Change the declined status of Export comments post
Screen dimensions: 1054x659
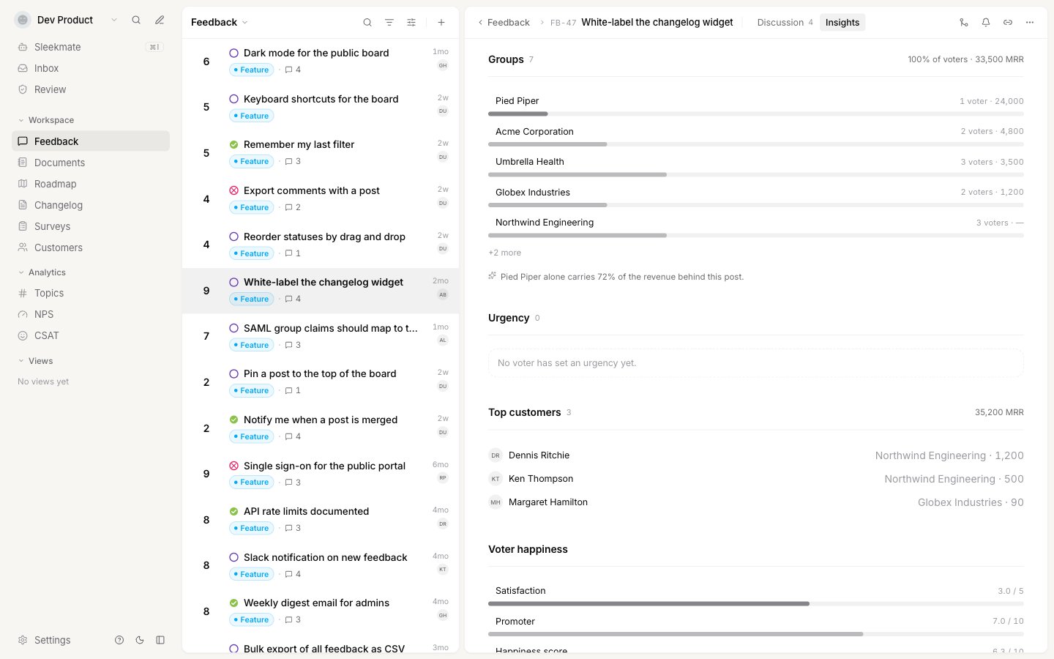click(x=233, y=190)
